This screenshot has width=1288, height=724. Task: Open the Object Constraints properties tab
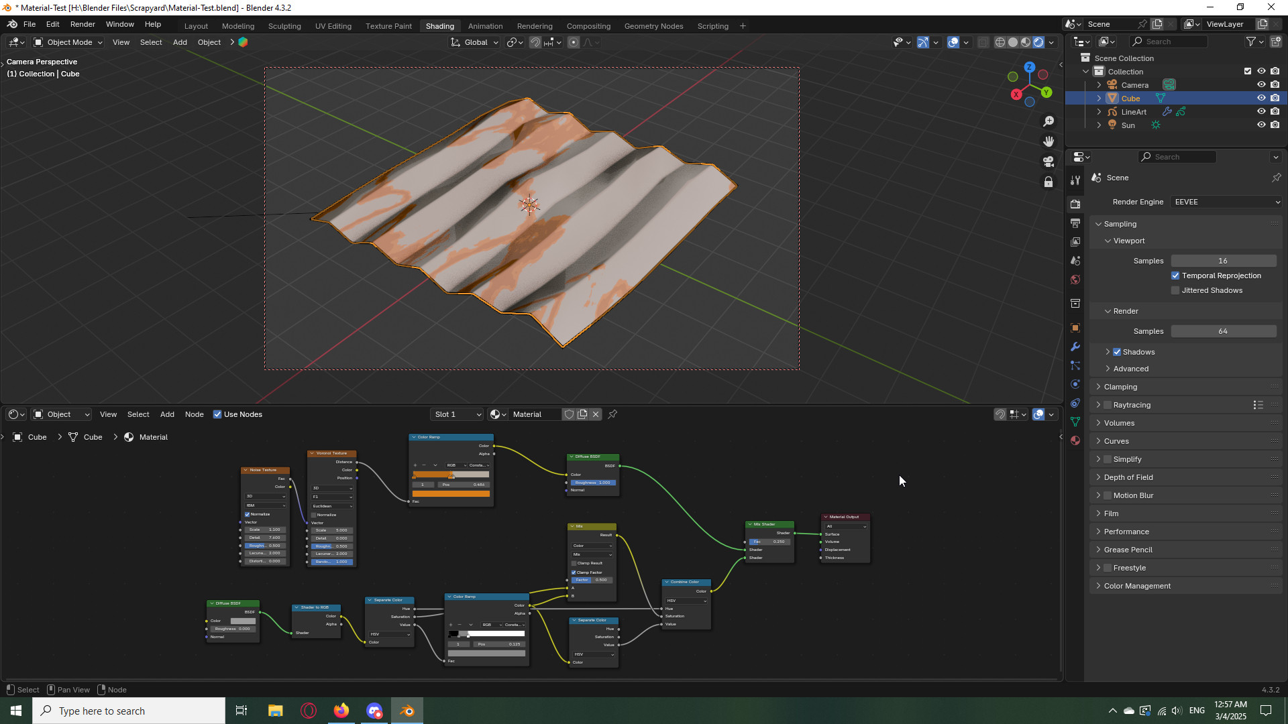click(1075, 403)
